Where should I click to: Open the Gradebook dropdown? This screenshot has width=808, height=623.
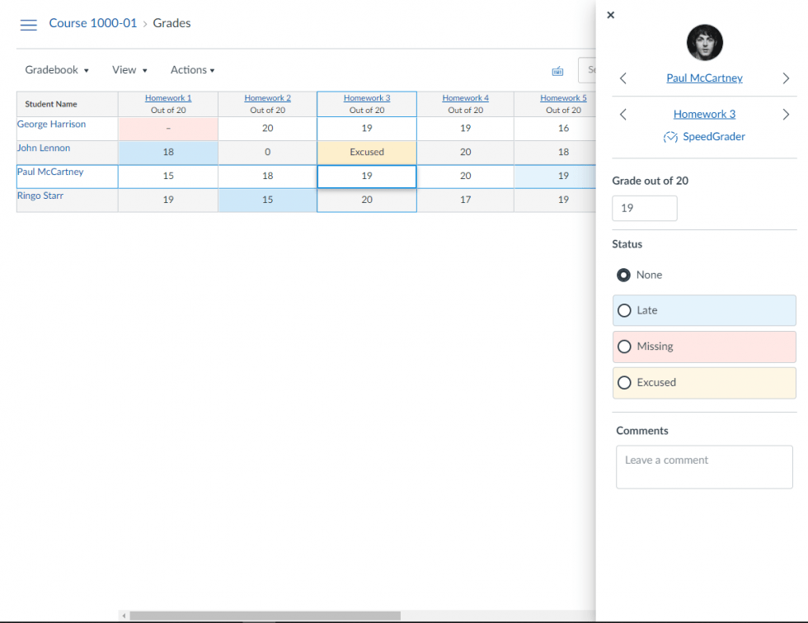tap(56, 69)
